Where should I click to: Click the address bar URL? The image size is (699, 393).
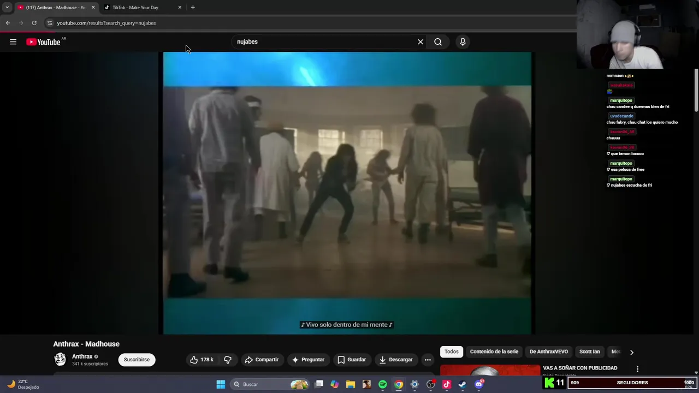(x=106, y=23)
